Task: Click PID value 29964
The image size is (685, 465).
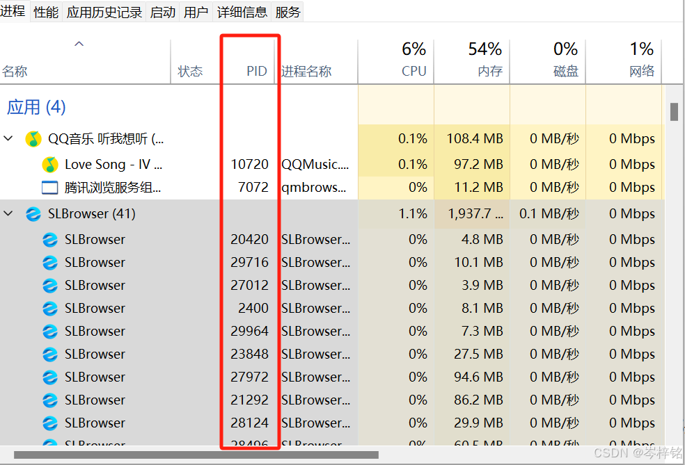Action: (x=249, y=332)
